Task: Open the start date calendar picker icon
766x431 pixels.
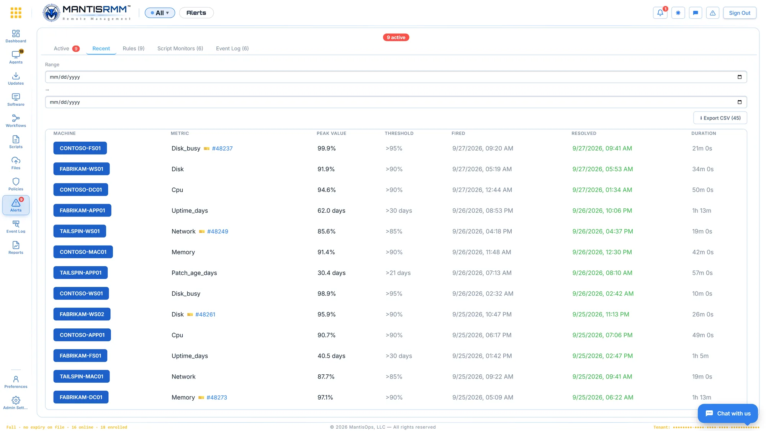Action: 740,77
